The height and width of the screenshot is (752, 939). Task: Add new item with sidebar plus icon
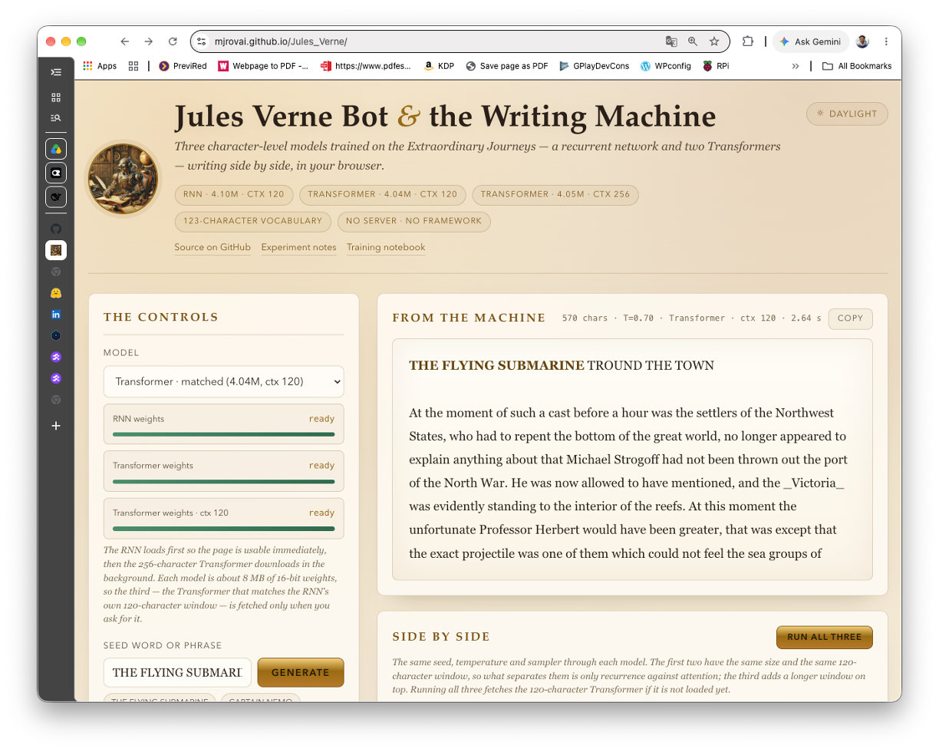tap(56, 426)
